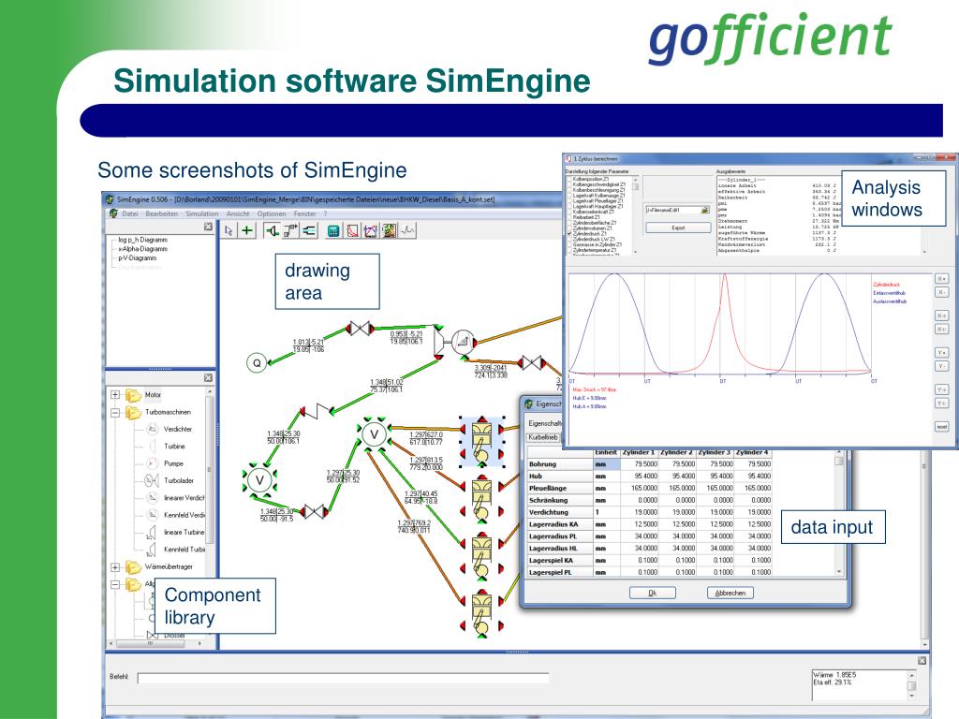Select the Bohrung Zylinder 1 value cell

pyautogui.click(x=640, y=464)
